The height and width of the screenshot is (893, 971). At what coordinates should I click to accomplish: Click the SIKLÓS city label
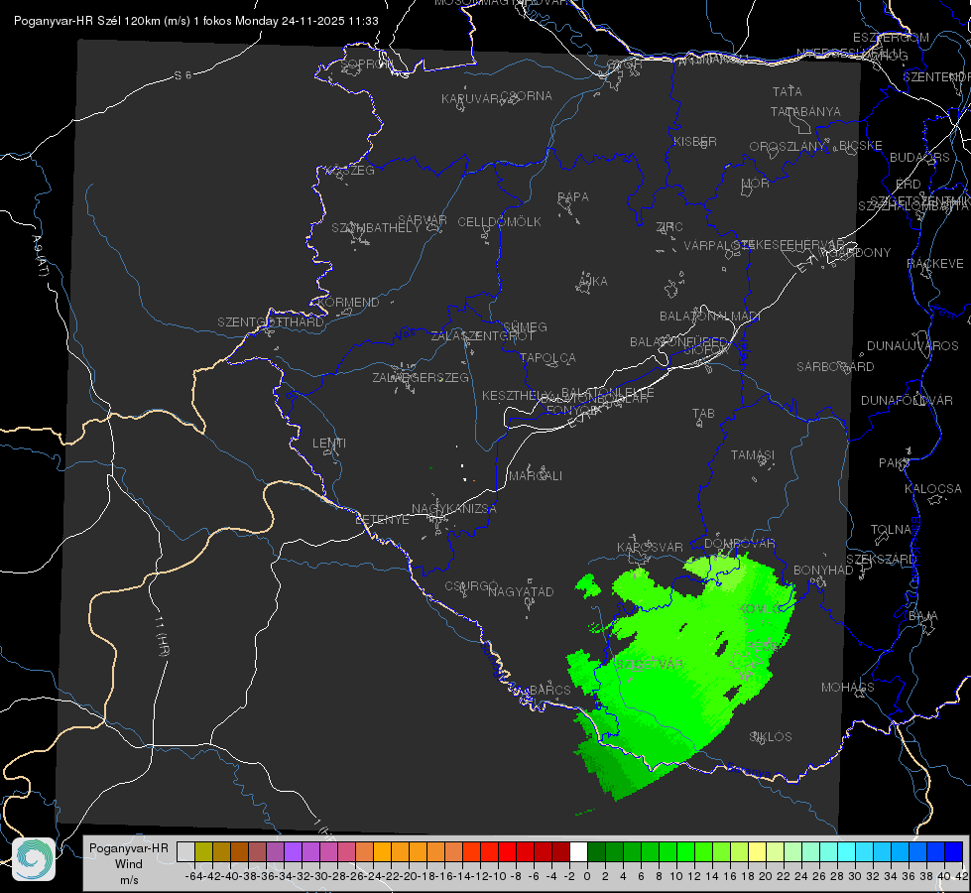[771, 737]
